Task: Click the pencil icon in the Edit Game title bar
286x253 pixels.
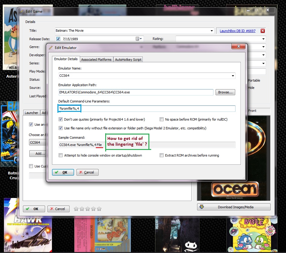Action: [x=22, y=11]
